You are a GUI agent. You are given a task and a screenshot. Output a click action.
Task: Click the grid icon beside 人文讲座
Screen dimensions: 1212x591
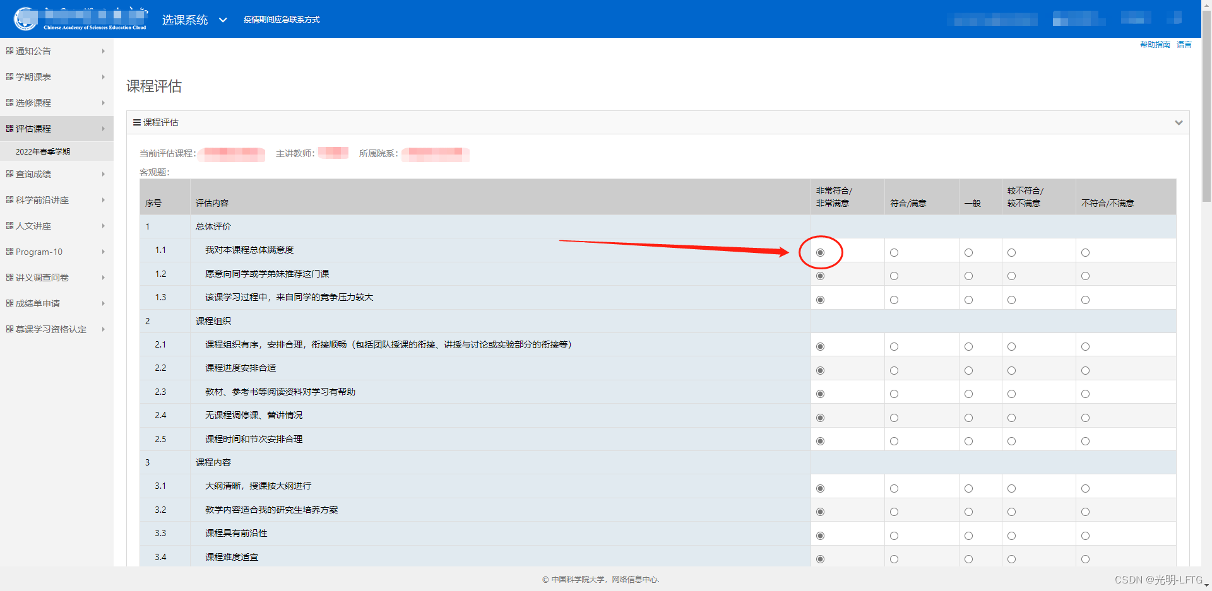coord(9,226)
